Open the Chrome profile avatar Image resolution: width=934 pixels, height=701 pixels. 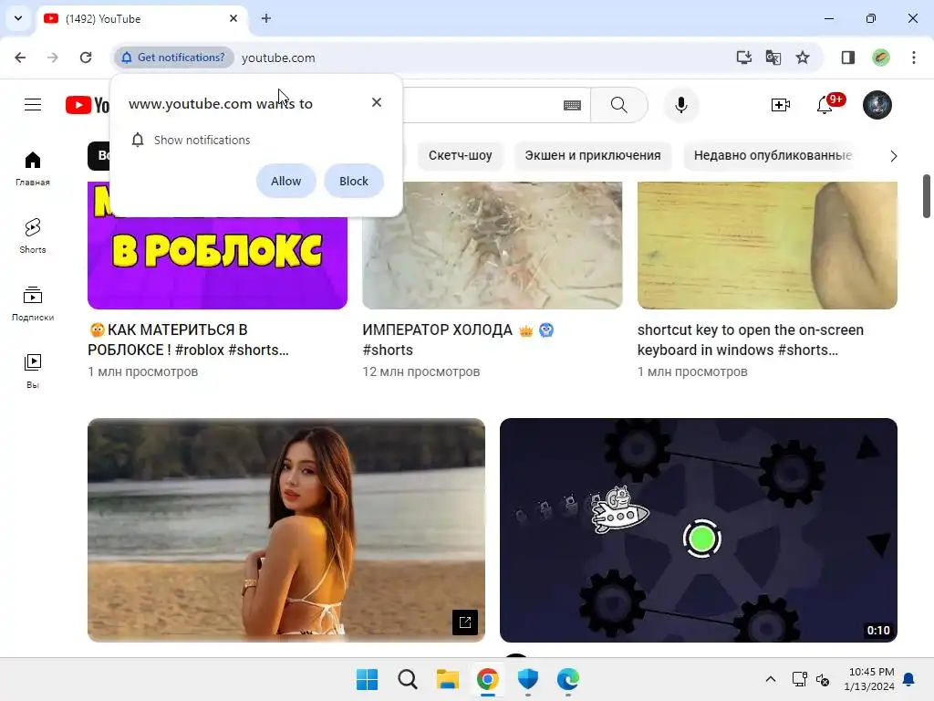880,58
